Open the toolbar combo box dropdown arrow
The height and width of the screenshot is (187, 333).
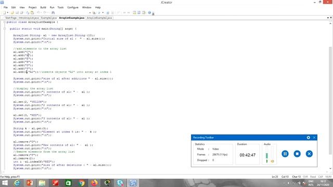coord(90,12)
